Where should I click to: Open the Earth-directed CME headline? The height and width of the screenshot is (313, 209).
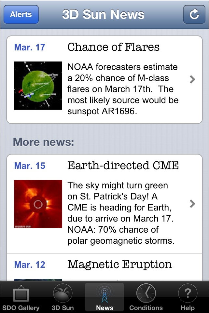pyautogui.click(x=123, y=166)
